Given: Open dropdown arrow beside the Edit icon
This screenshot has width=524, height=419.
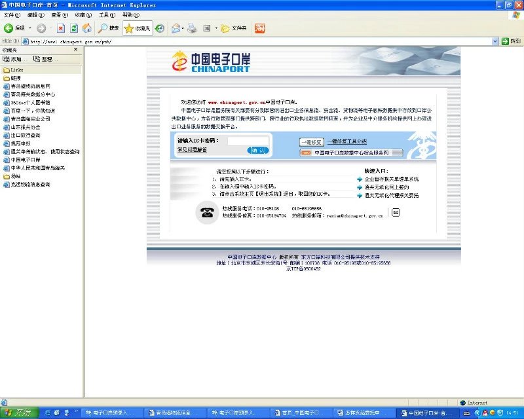Looking at the screenshot, I should click(x=216, y=28).
